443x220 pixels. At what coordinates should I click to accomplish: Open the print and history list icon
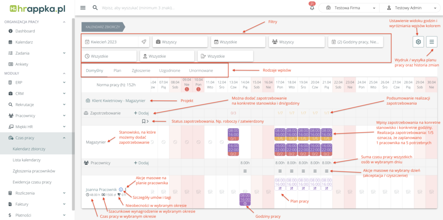click(432, 41)
